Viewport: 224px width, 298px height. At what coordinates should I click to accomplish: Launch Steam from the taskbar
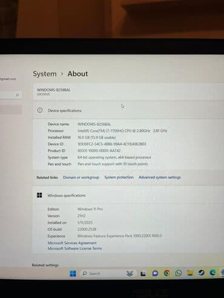coord(201,273)
